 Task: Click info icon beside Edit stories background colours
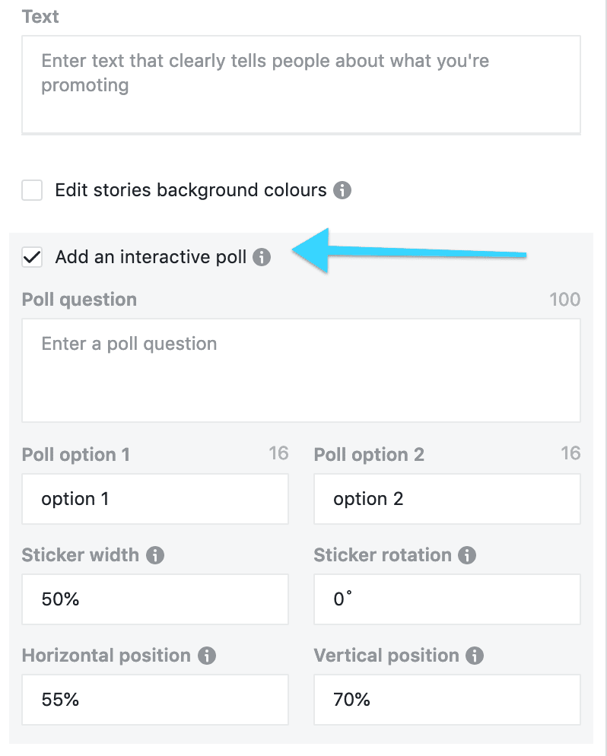[342, 190]
